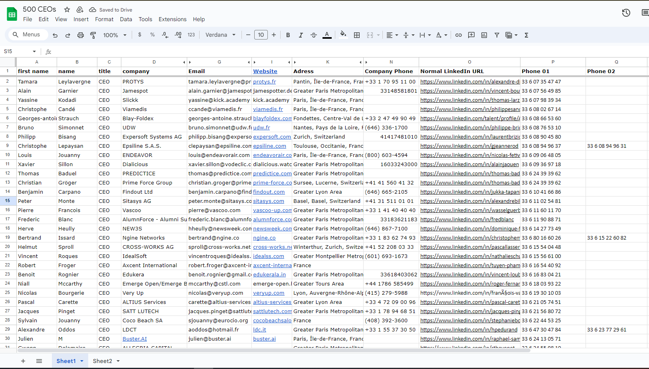649x369 pixels.
Task: Open the Edit menu
Action: pos(44,19)
